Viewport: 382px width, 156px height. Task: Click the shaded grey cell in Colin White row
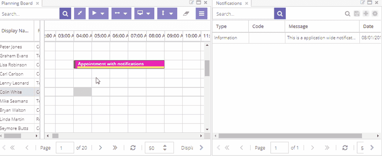point(83,92)
